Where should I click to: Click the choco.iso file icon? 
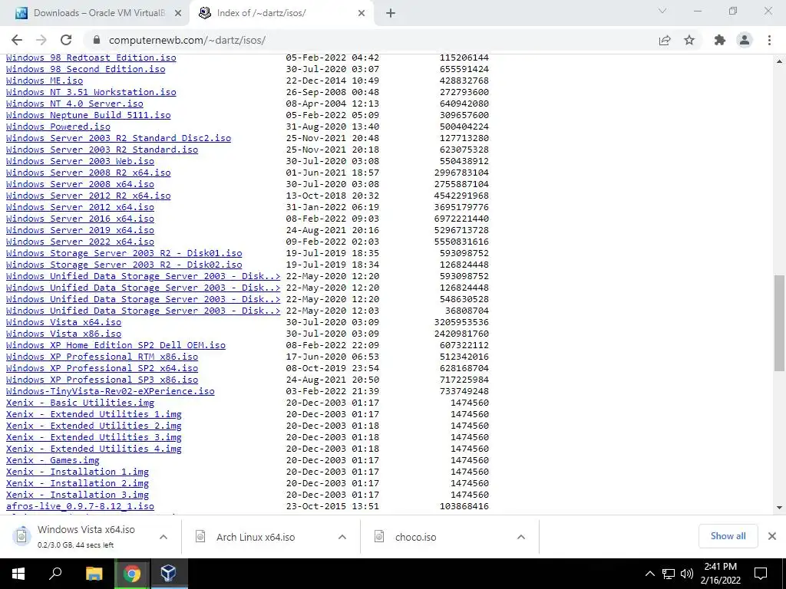click(379, 537)
